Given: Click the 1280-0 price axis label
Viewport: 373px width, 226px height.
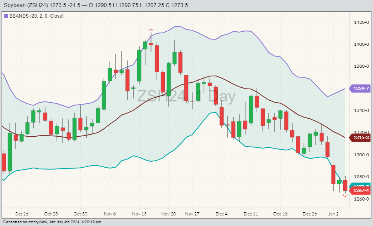Looking at the screenshot, I should [361, 177].
